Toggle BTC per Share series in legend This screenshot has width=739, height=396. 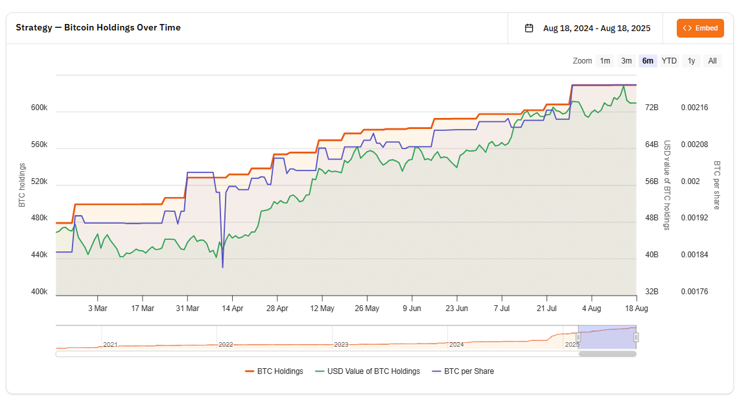point(463,371)
